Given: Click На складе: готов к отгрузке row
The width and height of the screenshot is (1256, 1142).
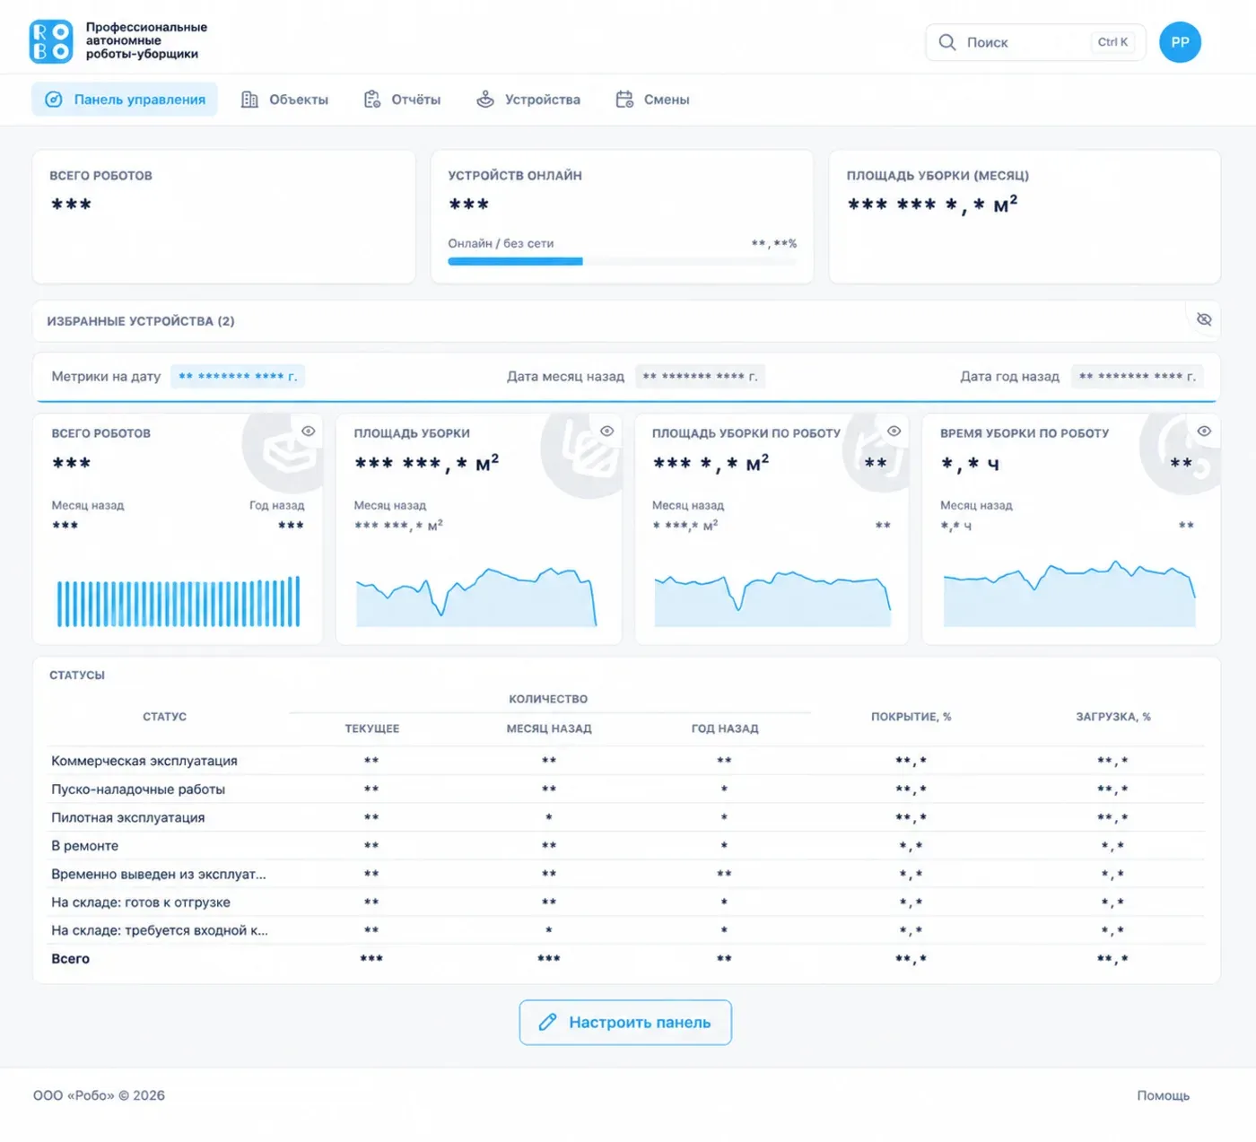Looking at the screenshot, I should (x=625, y=902).
